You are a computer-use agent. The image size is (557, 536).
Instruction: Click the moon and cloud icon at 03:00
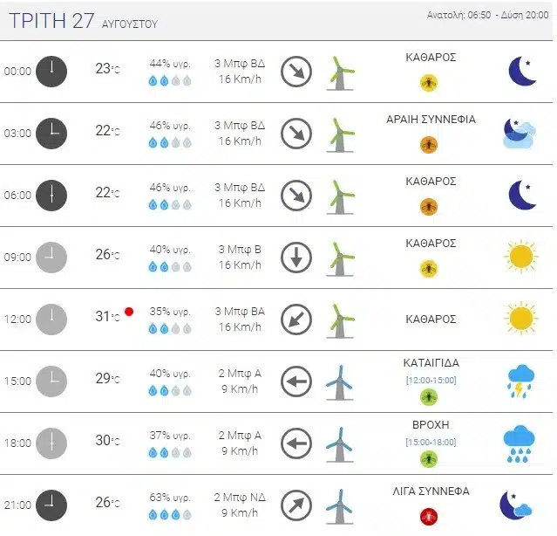point(519,134)
